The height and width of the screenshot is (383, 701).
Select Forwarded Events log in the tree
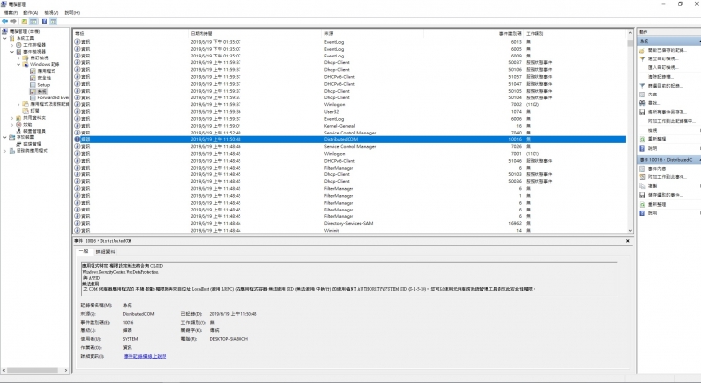[54, 97]
